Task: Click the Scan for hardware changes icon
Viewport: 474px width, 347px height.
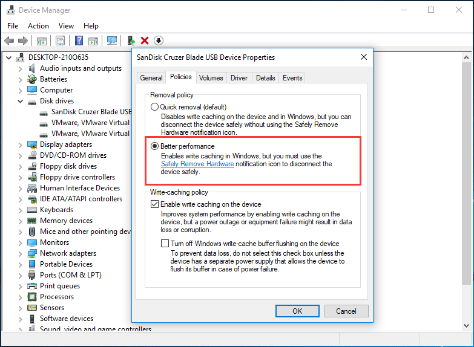Action: click(x=112, y=41)
